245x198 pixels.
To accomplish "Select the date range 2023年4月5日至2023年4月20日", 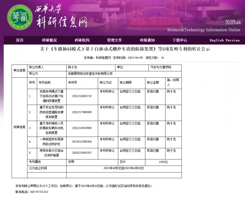I will [123, 168].
